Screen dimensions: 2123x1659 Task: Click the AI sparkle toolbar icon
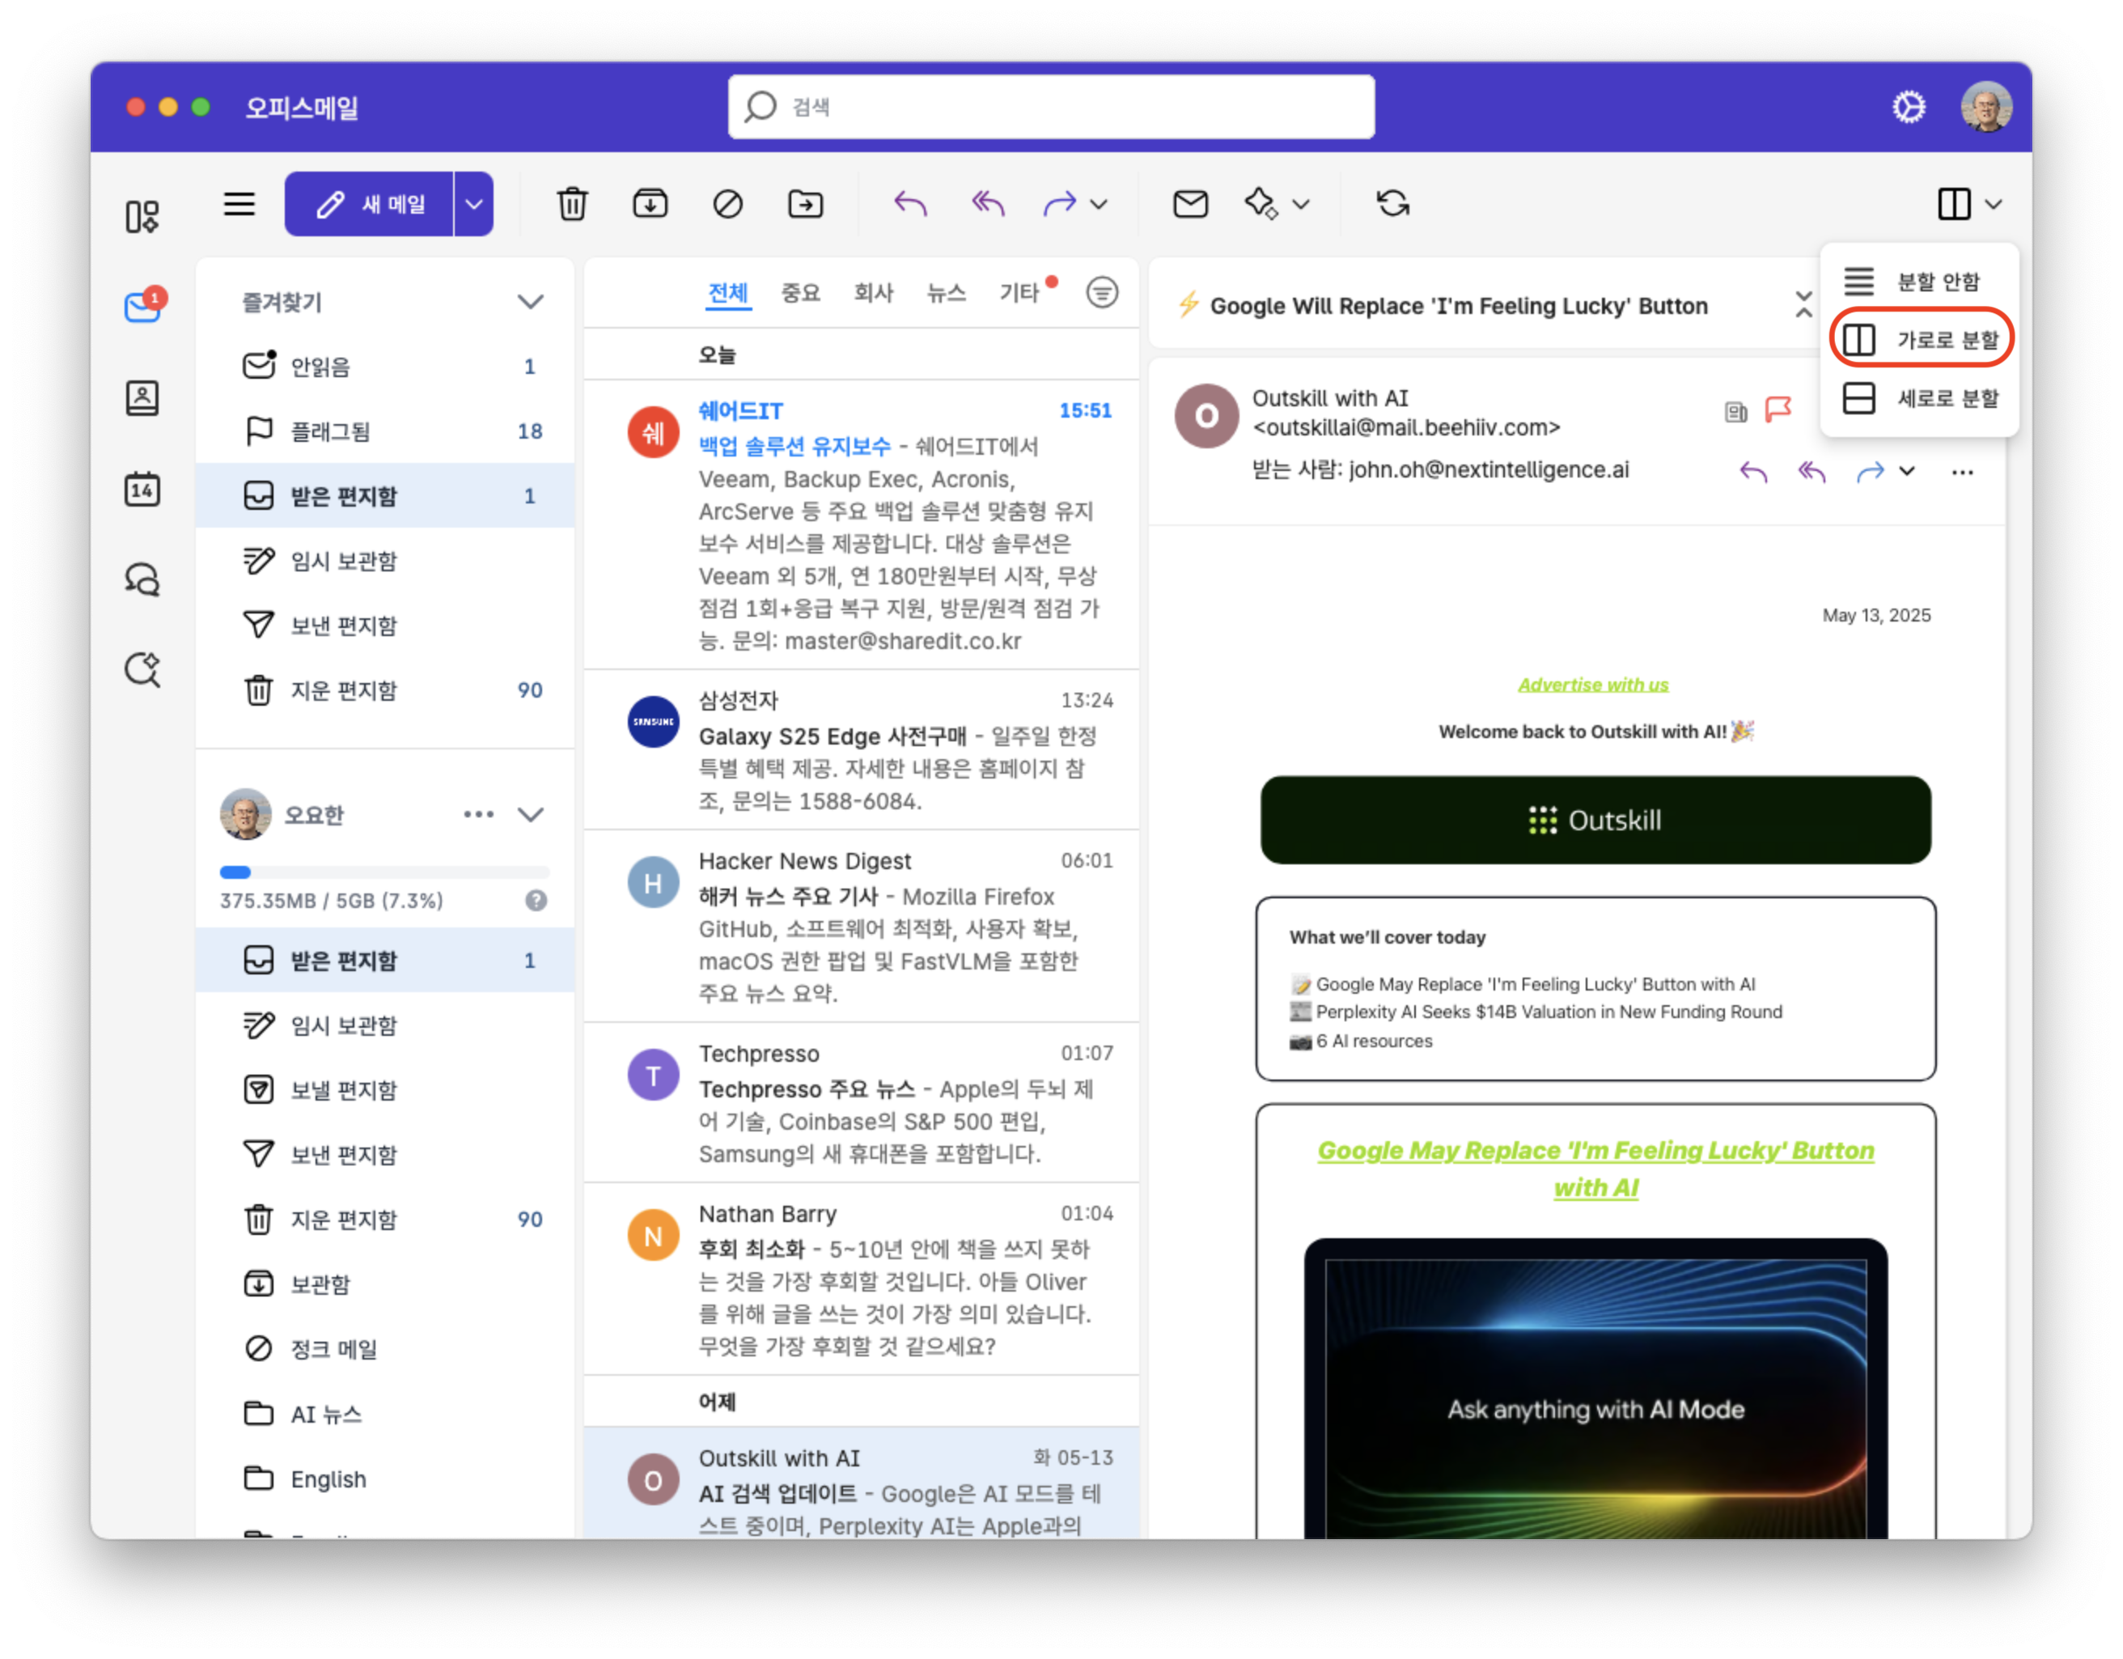coord(1261,204)
